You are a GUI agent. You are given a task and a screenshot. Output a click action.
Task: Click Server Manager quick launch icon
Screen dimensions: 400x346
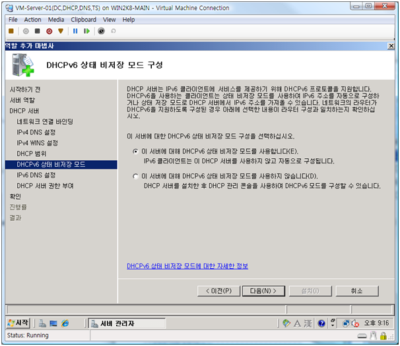tap(42, 324)
